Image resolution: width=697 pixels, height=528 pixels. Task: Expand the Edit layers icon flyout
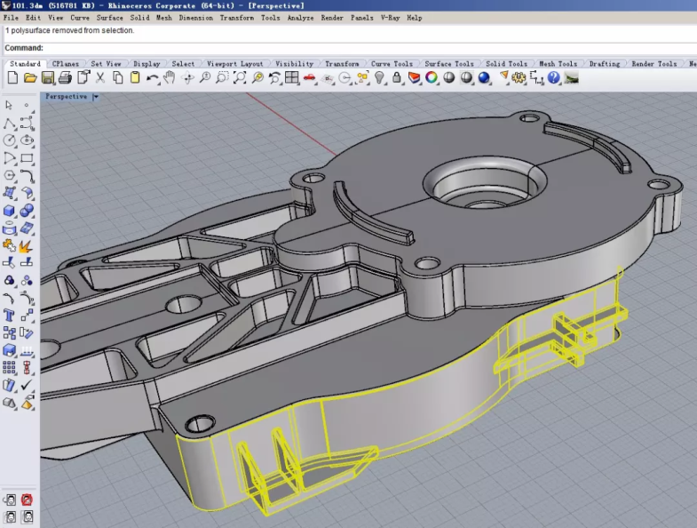[x=414, y=78]
